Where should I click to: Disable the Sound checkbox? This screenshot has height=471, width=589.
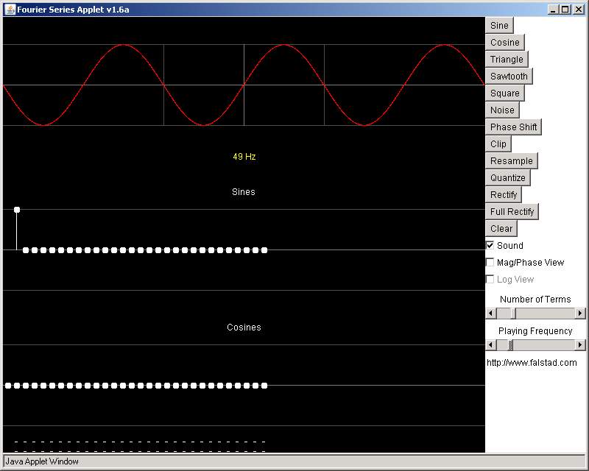490,246
